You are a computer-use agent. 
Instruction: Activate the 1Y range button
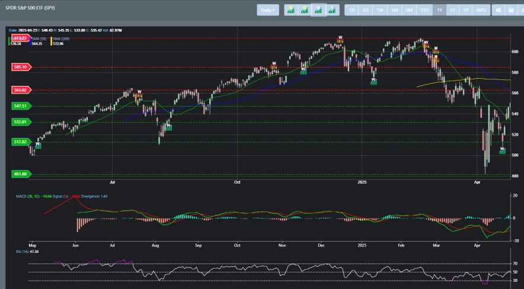[x=439, y=10]
